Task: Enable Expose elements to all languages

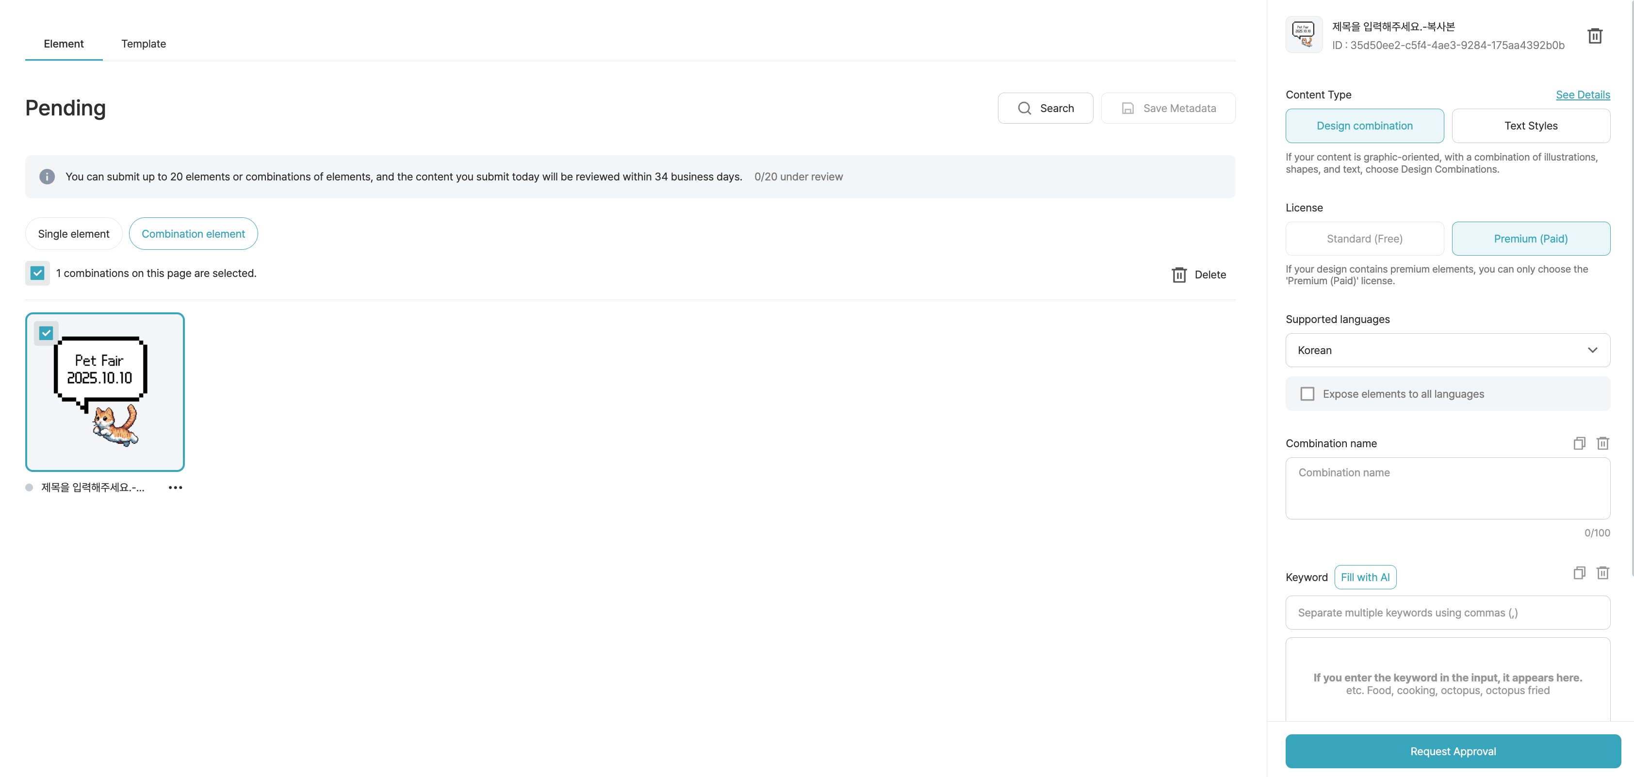Action: 1307,394
